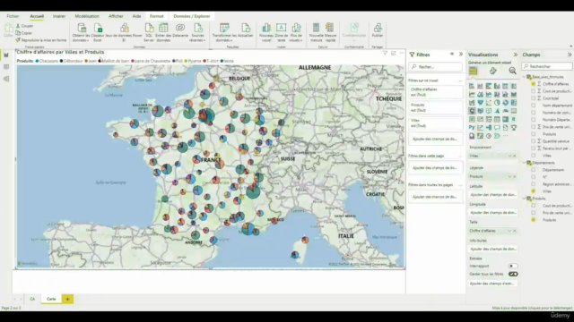Image resolution: width=574 pixels, height=322 pixels.
Task: Click the Chaussons legend color marker
Action: (x=37, y=61)
